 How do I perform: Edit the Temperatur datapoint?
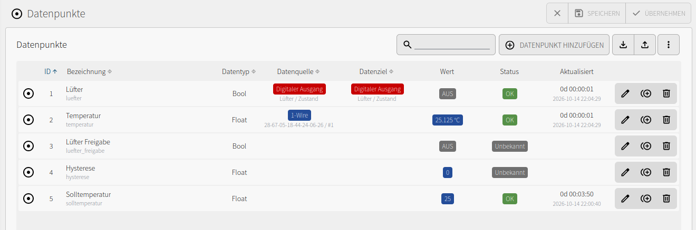coord(625,120)
